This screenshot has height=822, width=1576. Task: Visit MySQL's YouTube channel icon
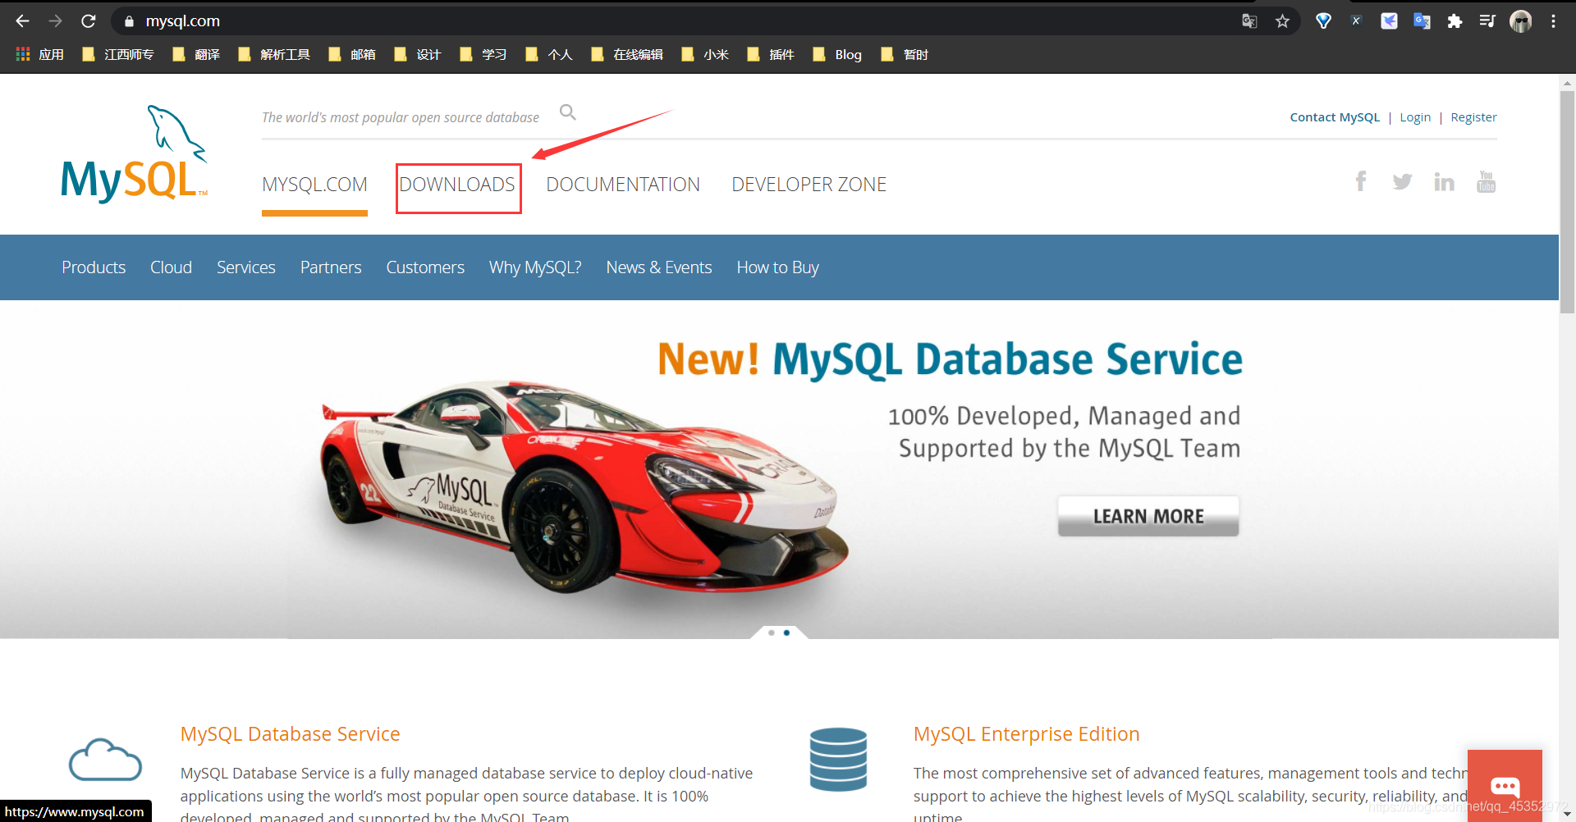pos(1486,181)
